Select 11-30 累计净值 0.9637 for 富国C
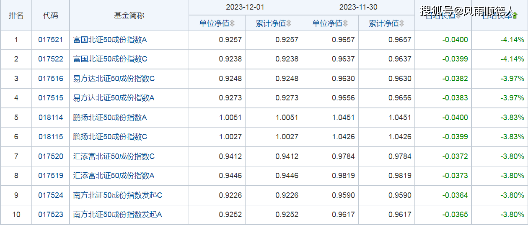 pos(400,59)
